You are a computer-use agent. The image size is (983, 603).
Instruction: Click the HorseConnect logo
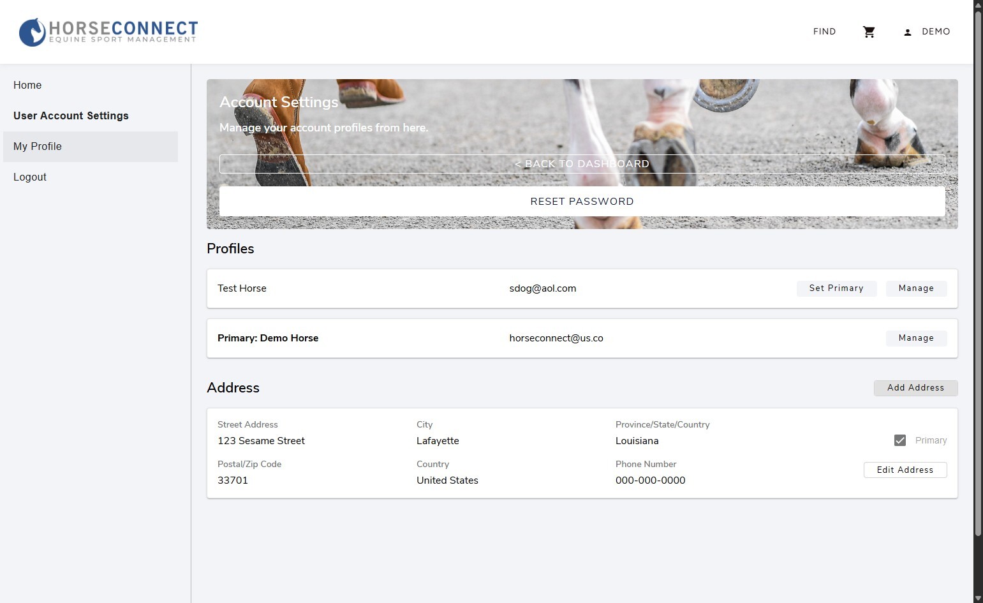tap(108, 32)
